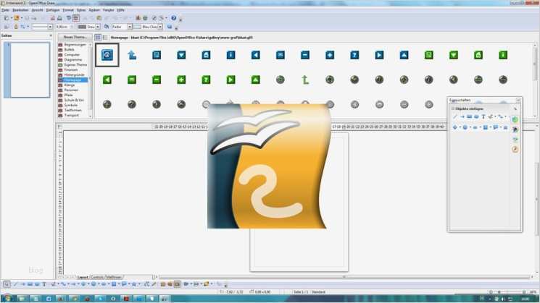Select the Schule & Uni theme
This screenshot has height=303, width=540.
(x=74, y=100)
